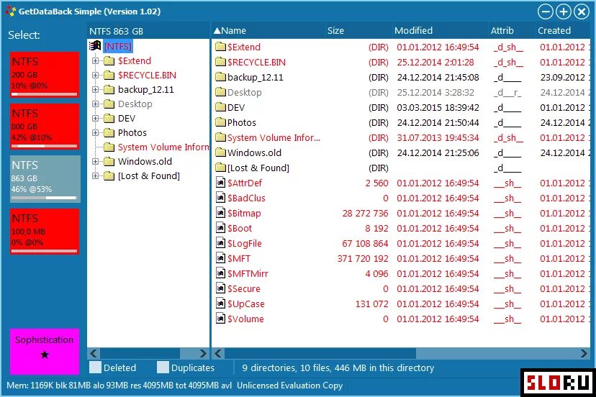Click the NTFS root drive icon in tree
Image resolution: width=596 pixels, height=397 pixels.
point(95,46)
